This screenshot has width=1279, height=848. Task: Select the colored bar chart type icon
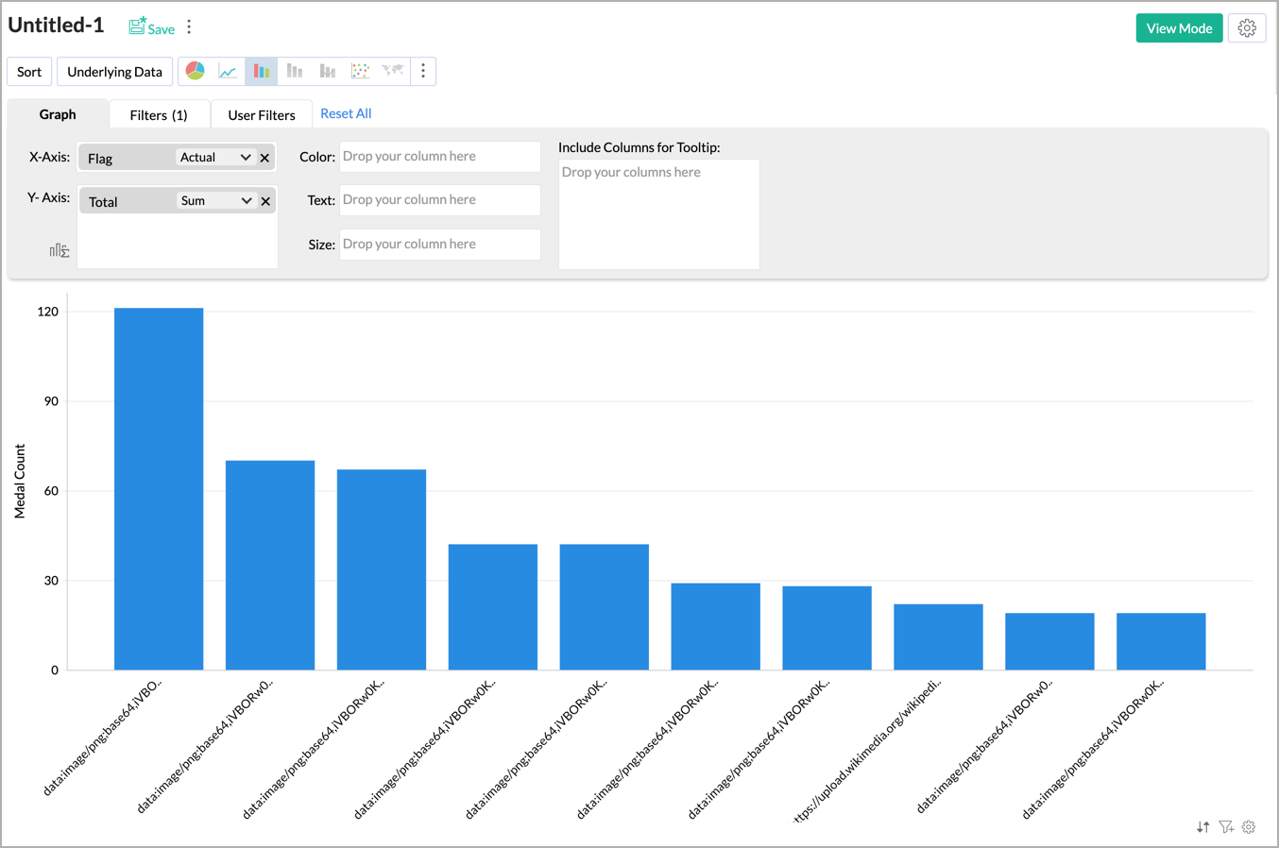pyautogui.click(x=262, y=71)
